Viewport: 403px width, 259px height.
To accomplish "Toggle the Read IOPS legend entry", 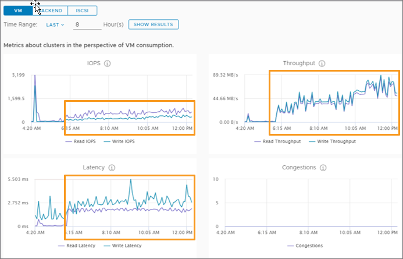I will pyautogui.click(x=78, y=141).
